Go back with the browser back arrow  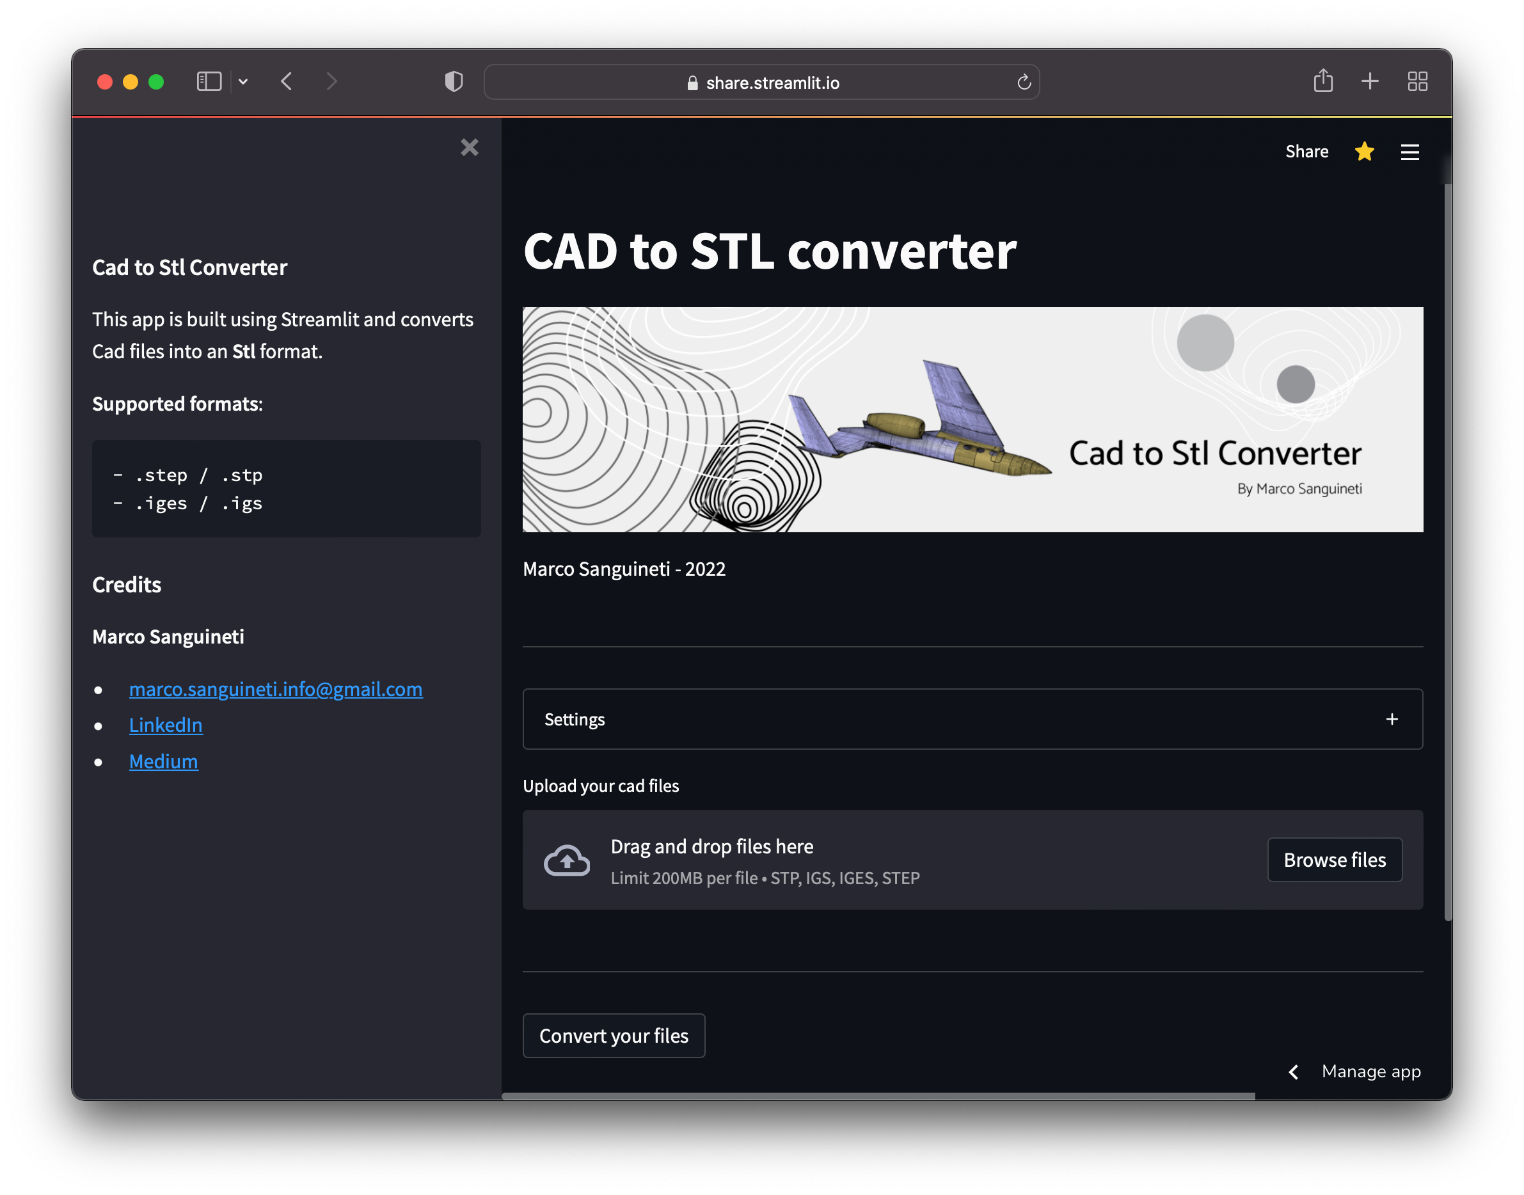click(x=286, y=82)
